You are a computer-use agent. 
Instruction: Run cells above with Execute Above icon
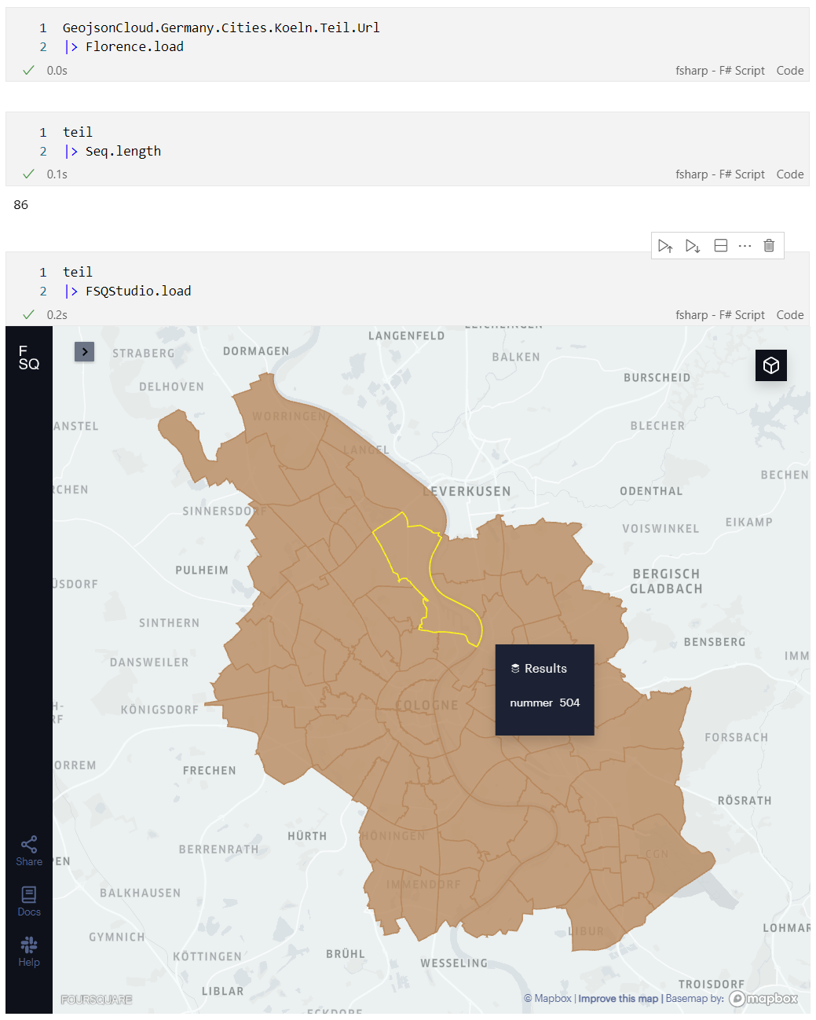tap(665, 246)
